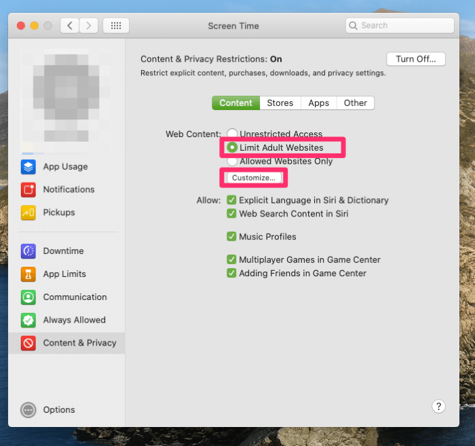Minimize the window with yellow button

[34, 26]
